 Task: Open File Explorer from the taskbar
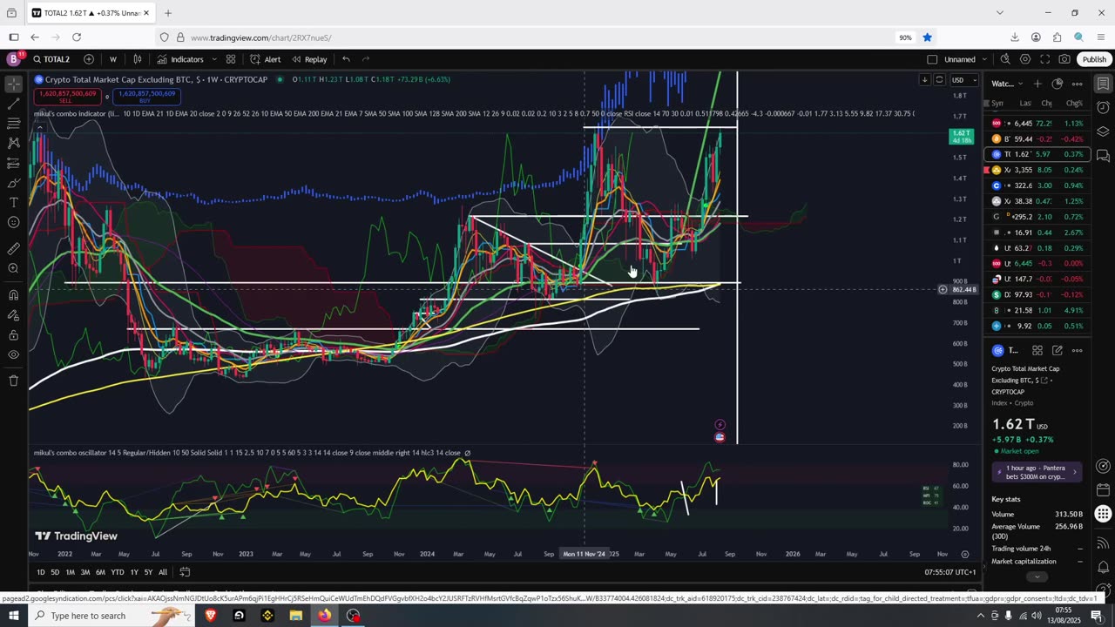click(295, 616)
